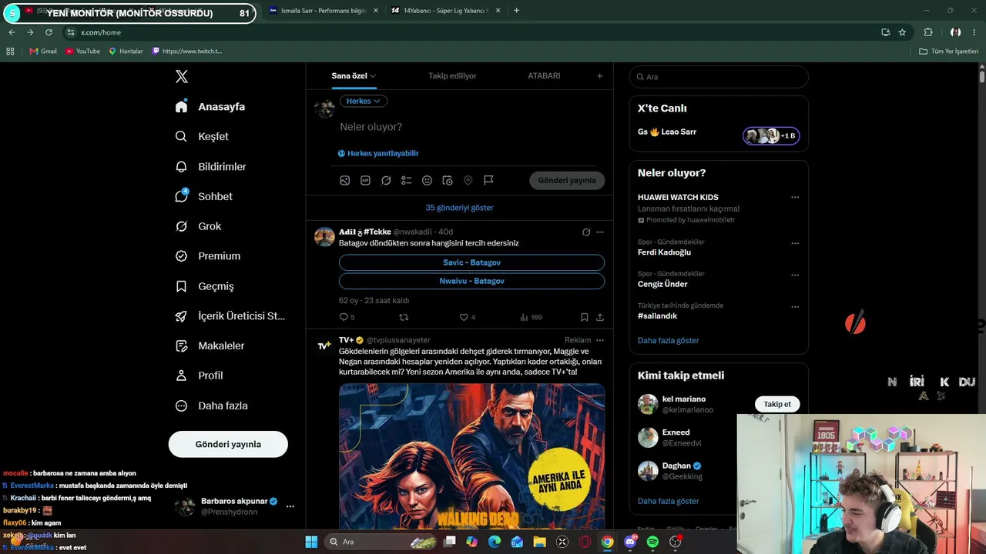Go to Anasayfa in the sidebar
This screenshot has width=986, height=554.
(210, 107)
